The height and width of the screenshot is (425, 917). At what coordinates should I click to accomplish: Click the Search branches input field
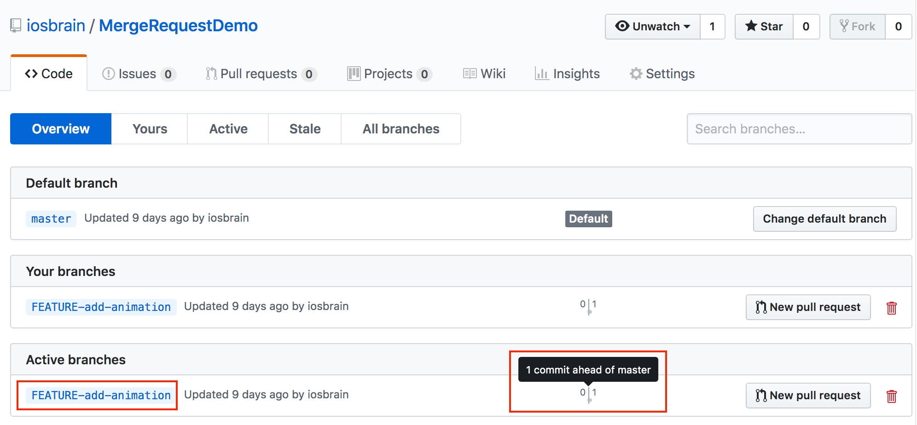pos(799,129)
